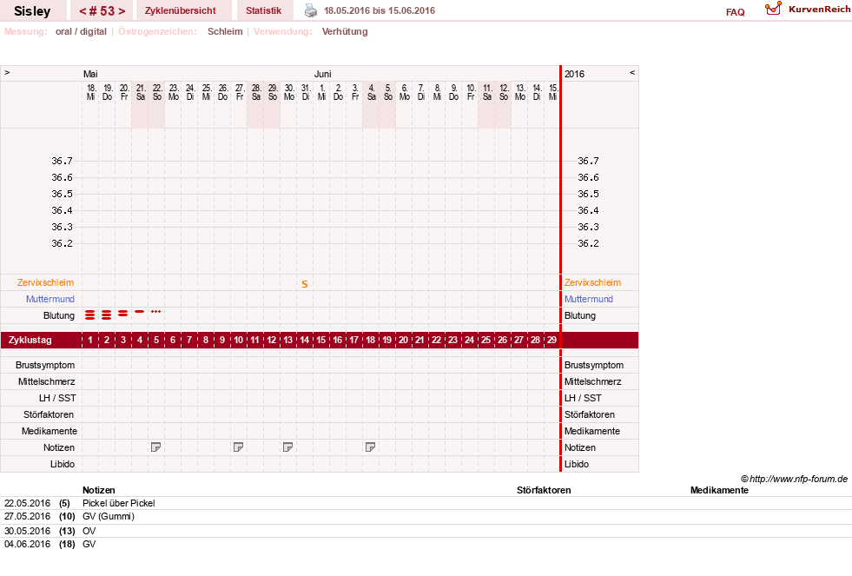852x576 pixels.
Task: Click the left Zervixschleim row label
Action: [x=46, y=282]
